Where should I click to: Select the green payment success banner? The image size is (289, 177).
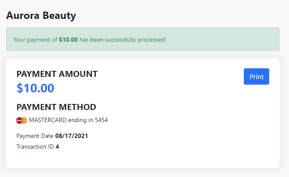[215, 40]
